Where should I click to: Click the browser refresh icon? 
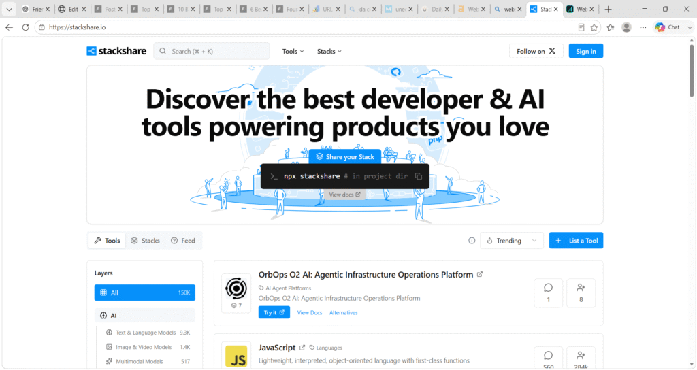pos(25,27)
